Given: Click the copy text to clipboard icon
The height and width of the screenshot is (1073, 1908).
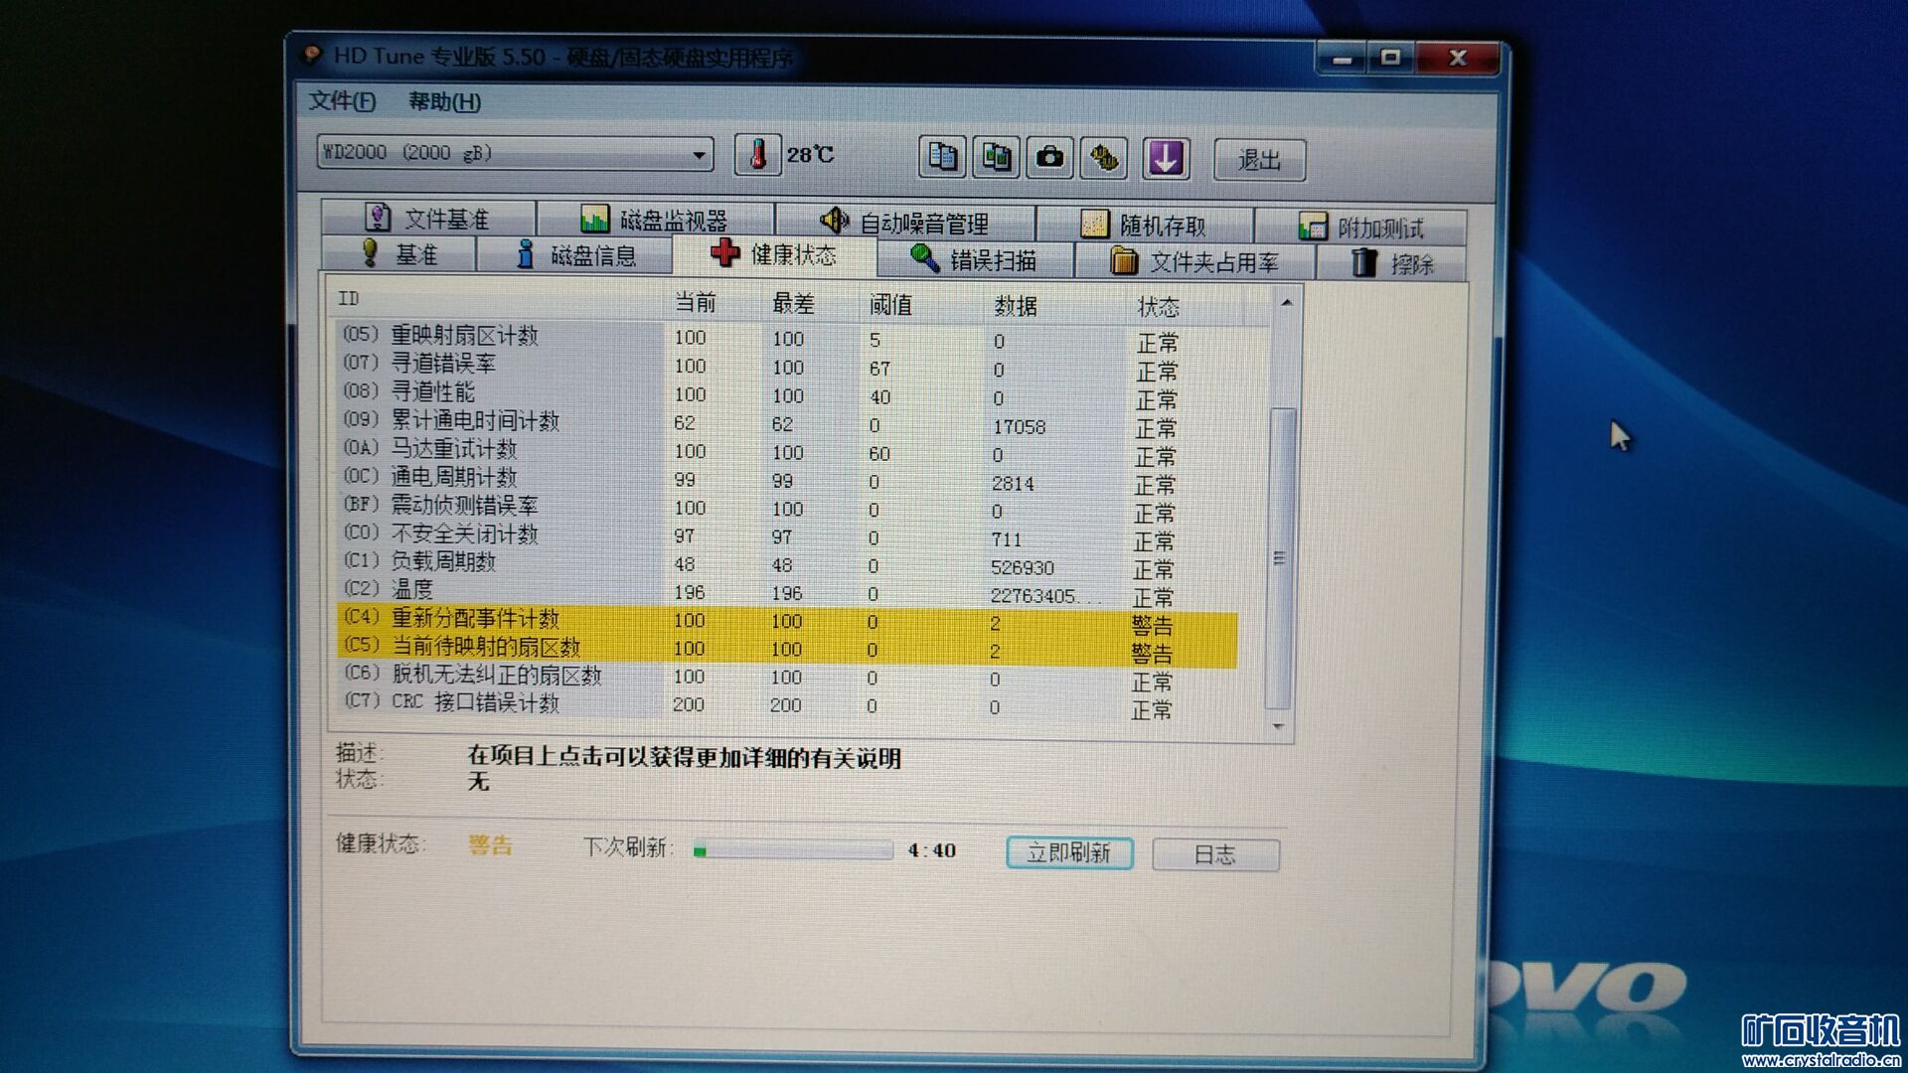Looking at the screenshot, I should (941, 157).
